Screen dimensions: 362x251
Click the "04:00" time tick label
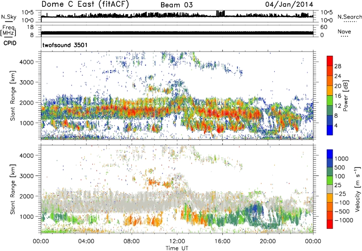(x=86, y=241)
